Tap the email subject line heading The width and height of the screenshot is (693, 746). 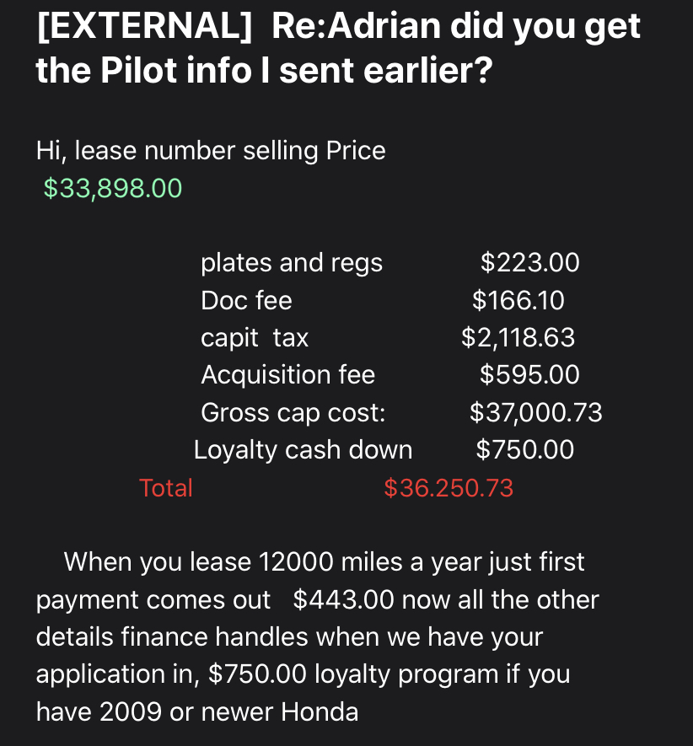(x=338, y=47)
